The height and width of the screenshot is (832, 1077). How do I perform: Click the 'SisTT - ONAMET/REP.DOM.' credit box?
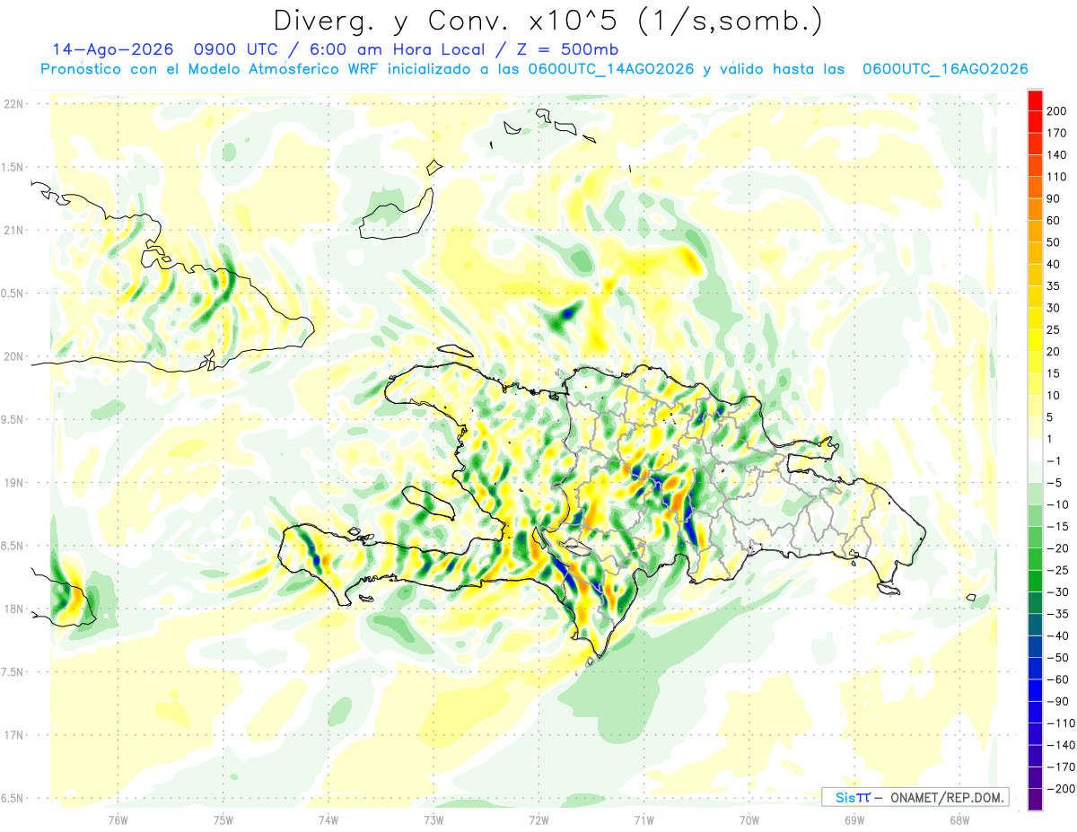[915, 797]
